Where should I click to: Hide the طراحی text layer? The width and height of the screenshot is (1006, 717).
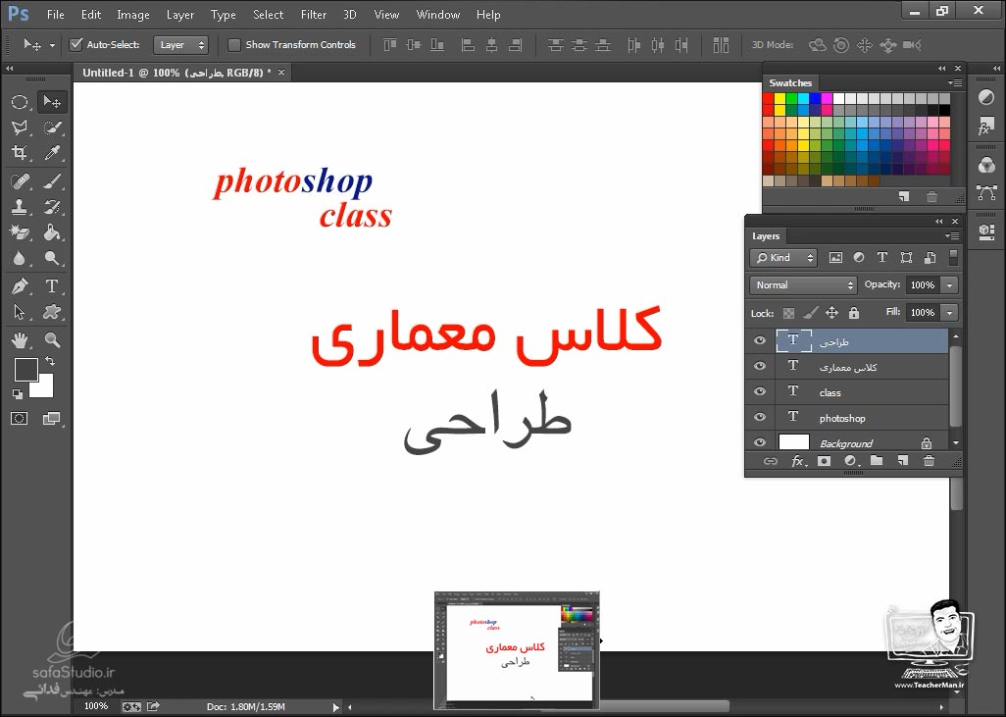[x=760, y=341]
